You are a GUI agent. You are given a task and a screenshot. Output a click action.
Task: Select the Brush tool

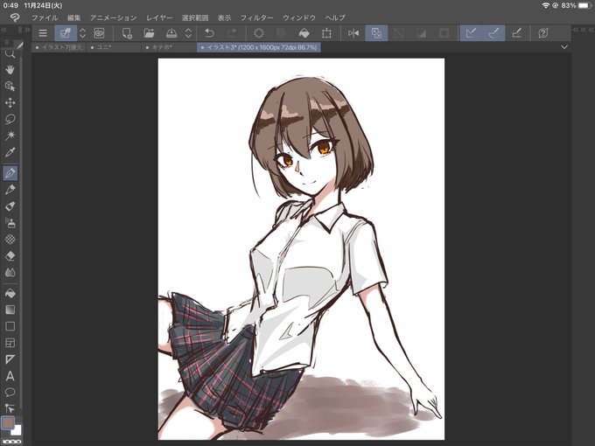pyautogui.click(x=10, y=206)
